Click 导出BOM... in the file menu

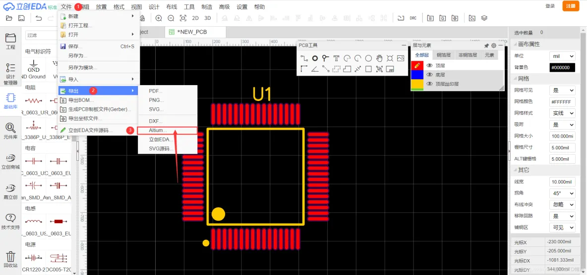(x=99, y=100)
